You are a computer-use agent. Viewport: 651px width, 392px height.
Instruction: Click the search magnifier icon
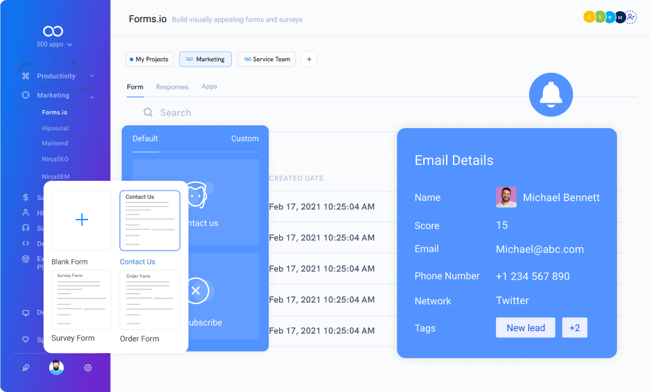(148, 112)
